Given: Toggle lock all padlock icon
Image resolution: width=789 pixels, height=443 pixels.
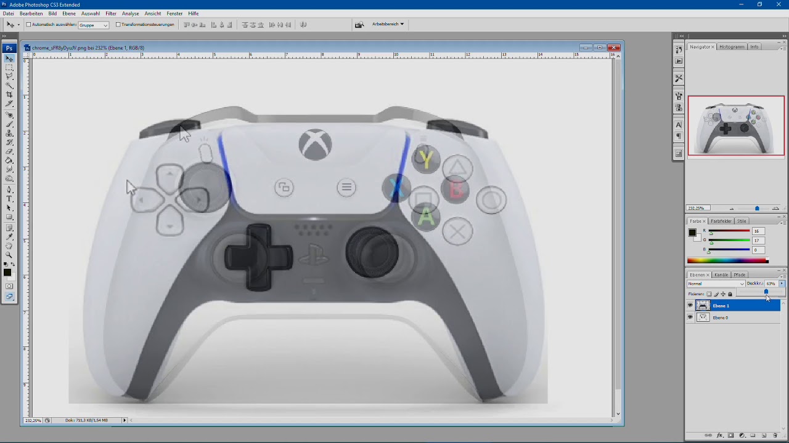Looking at the screenshot, I should 730,294.
